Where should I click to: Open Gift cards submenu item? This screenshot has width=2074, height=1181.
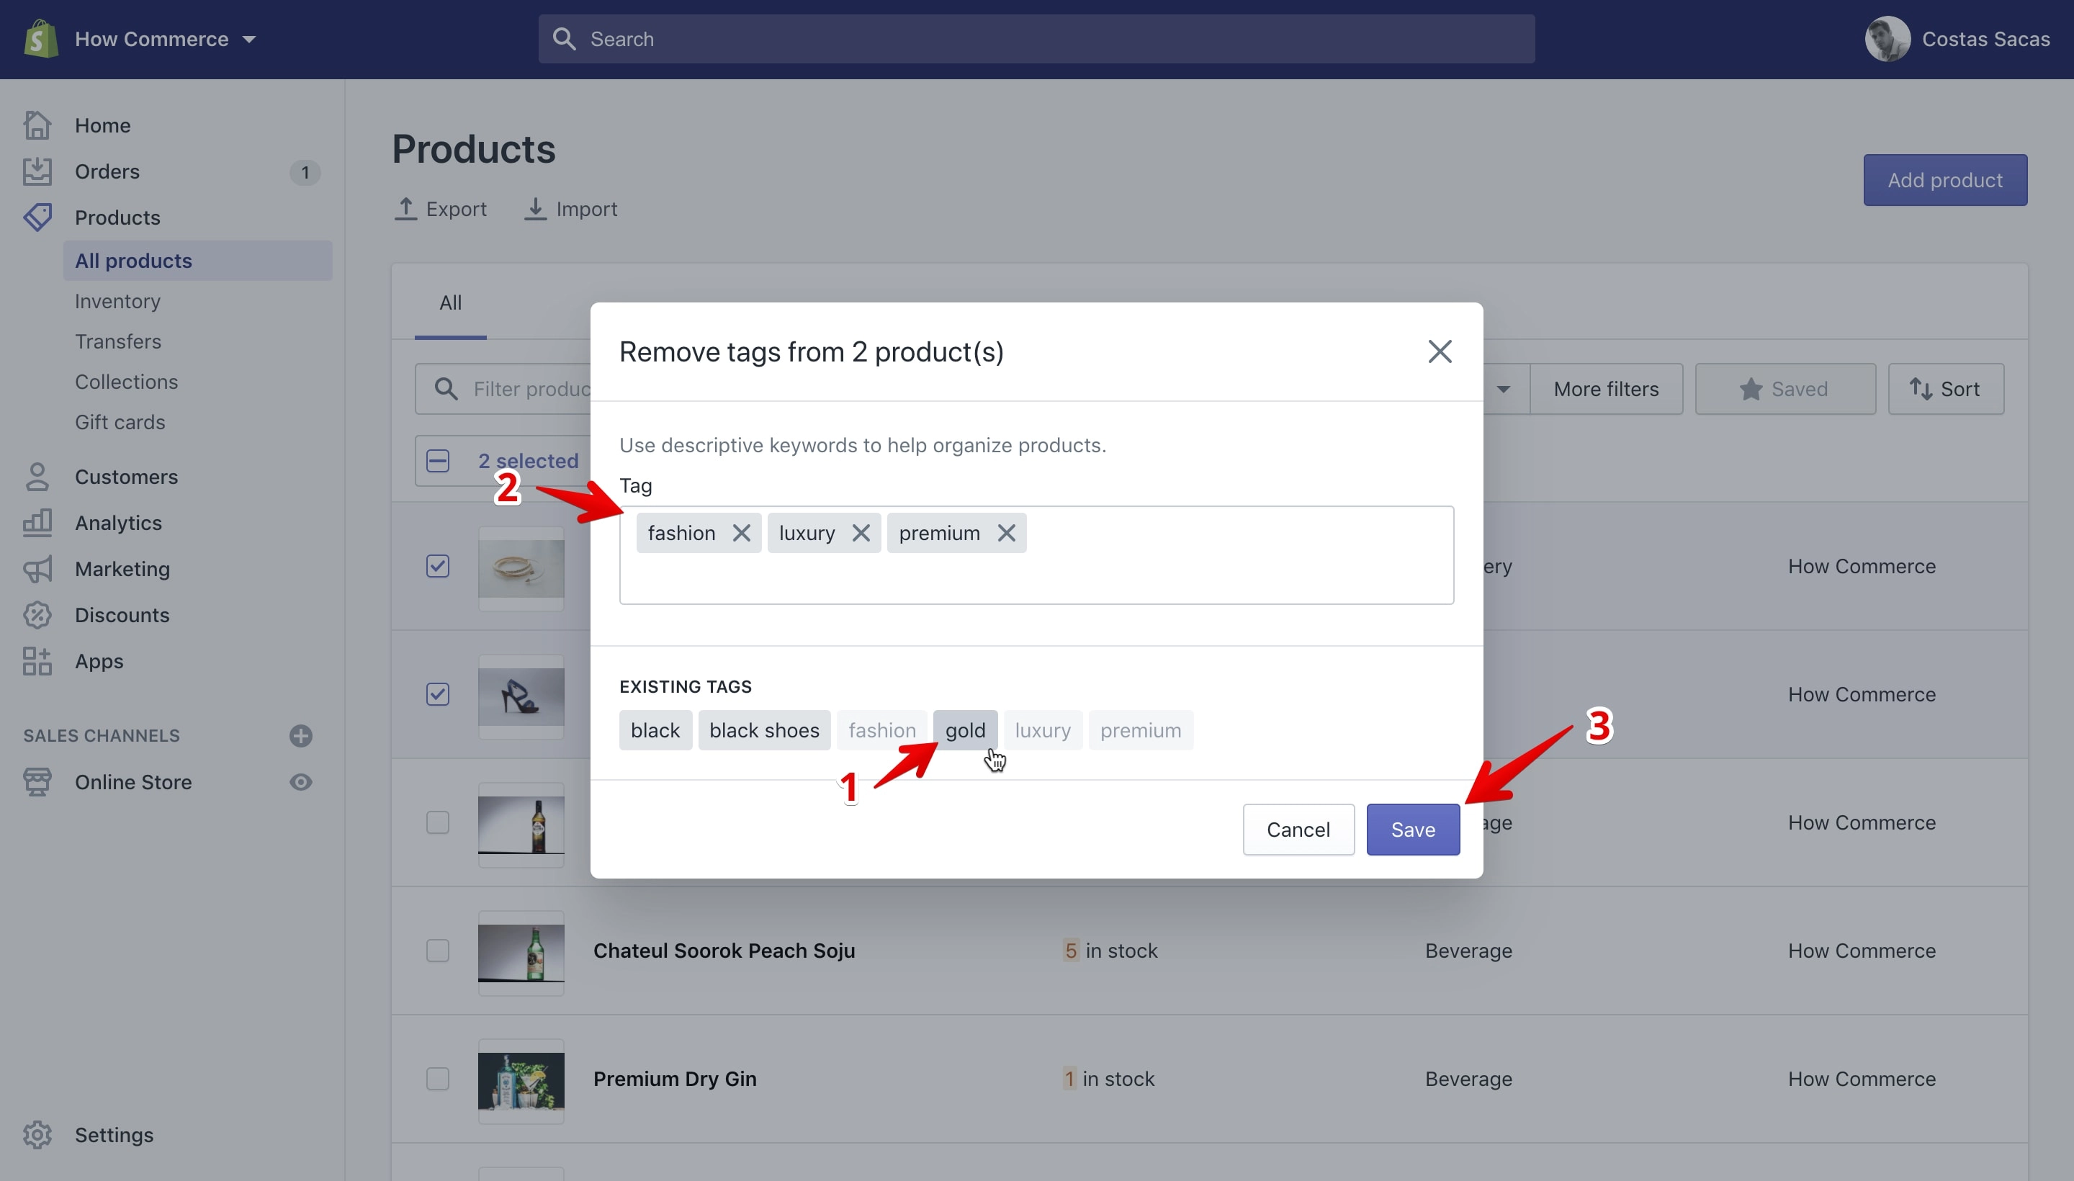(x=120, y=423)
